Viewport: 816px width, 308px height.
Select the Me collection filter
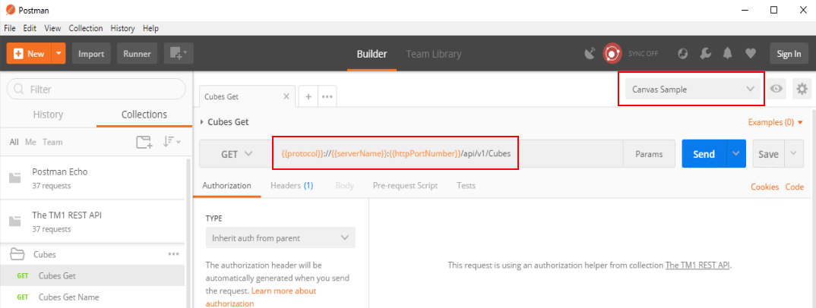(30, 142)
